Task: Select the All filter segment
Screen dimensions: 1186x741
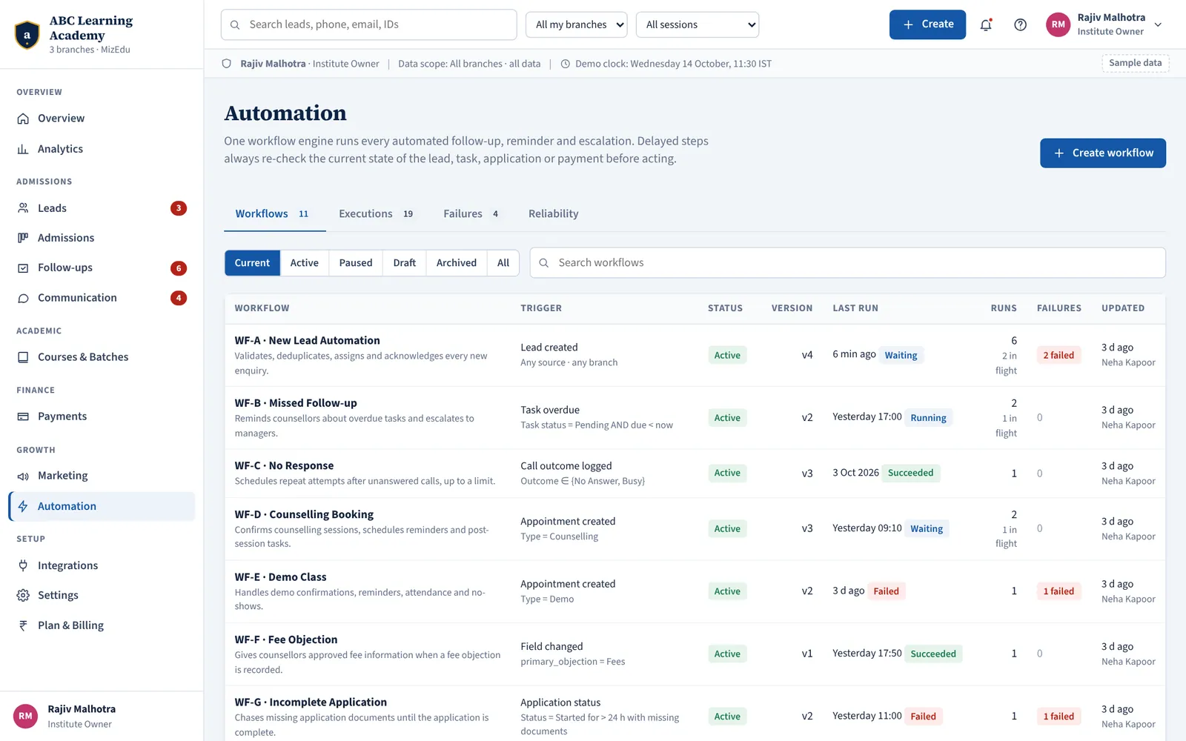Action: pos(503,263)
